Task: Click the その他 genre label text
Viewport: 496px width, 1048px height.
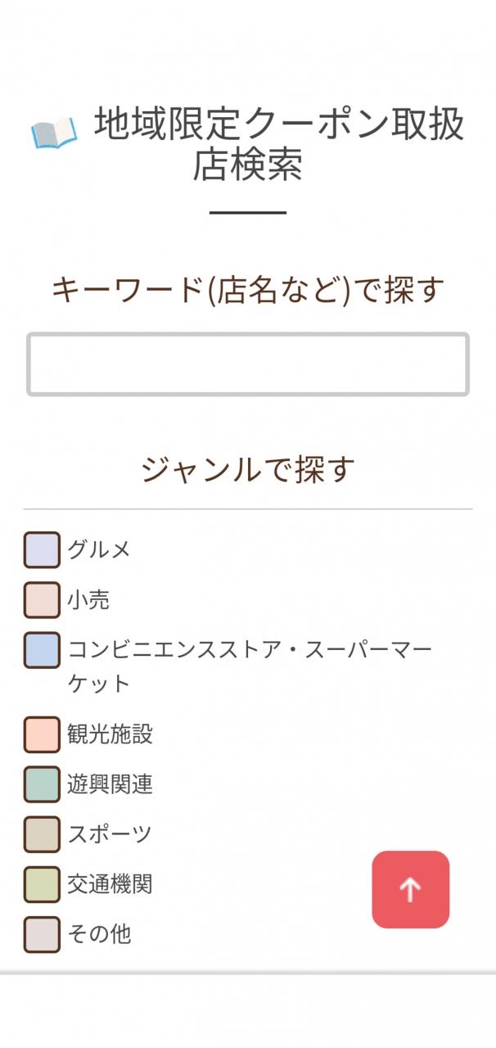Action: pyautogui.click(x=99, y=934)
